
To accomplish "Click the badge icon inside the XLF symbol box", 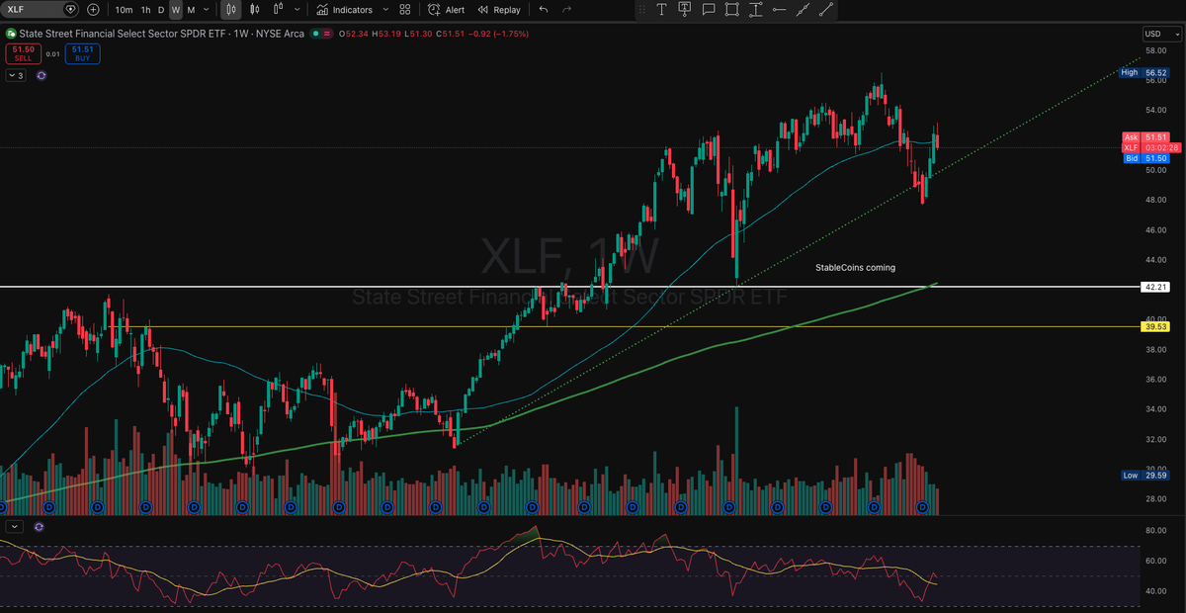I will click(x=70, y=9).
